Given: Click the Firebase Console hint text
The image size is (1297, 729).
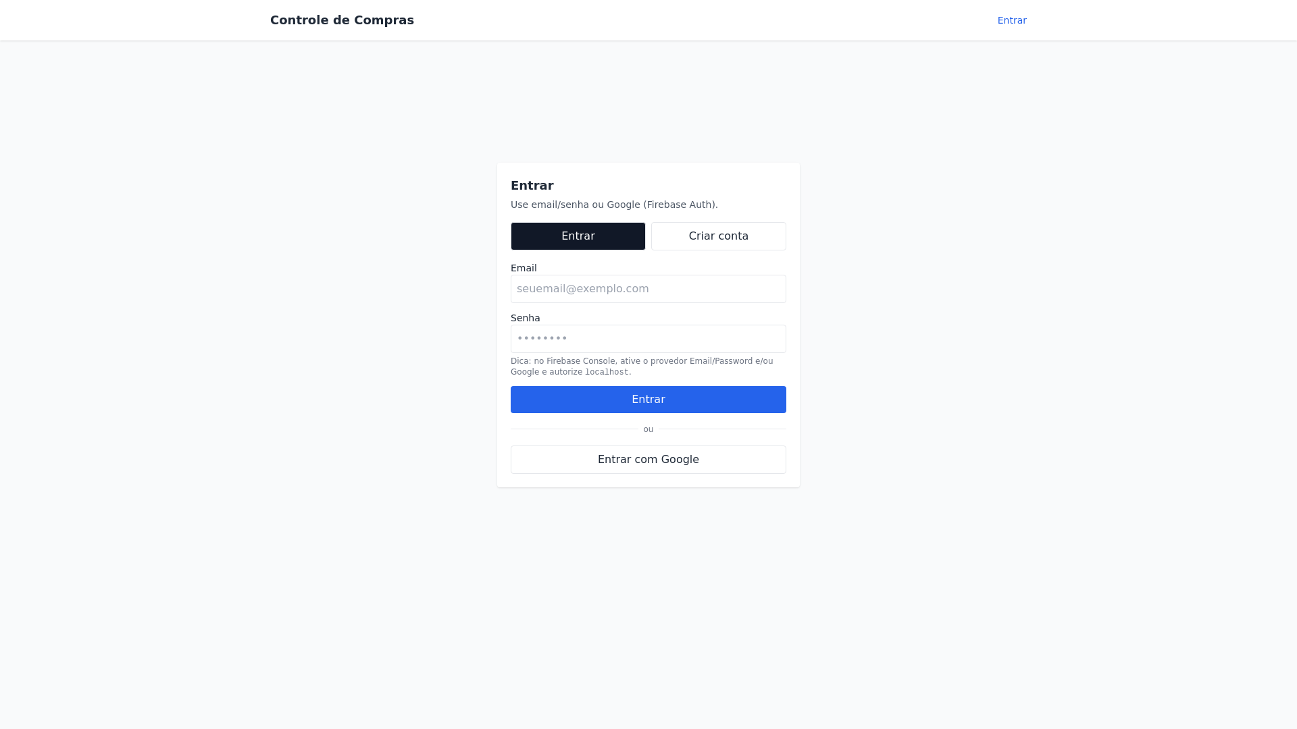Looking at the screenshot, I should point(642,367).
